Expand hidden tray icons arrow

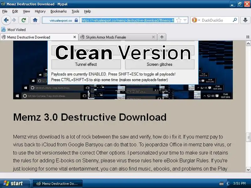228,184
